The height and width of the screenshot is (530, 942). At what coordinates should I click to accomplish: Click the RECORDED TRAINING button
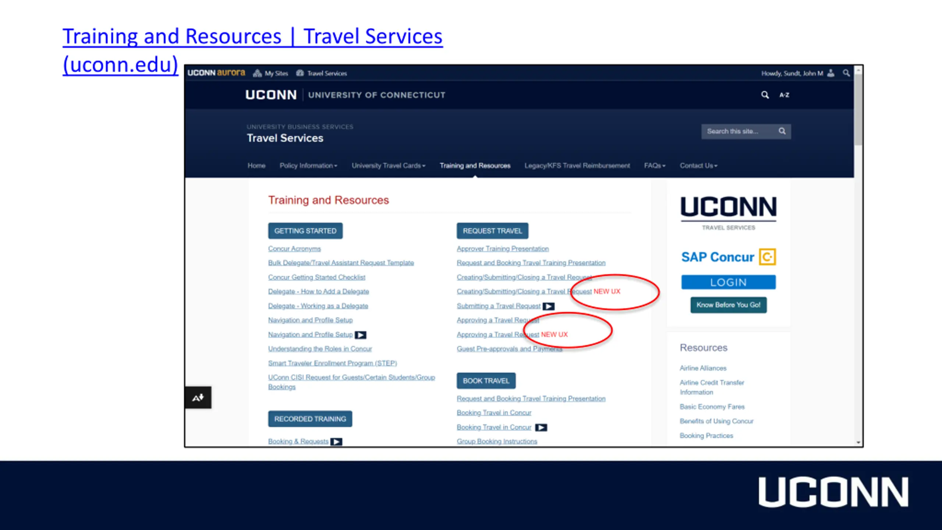pyautogui.click(x=310, y=419)
